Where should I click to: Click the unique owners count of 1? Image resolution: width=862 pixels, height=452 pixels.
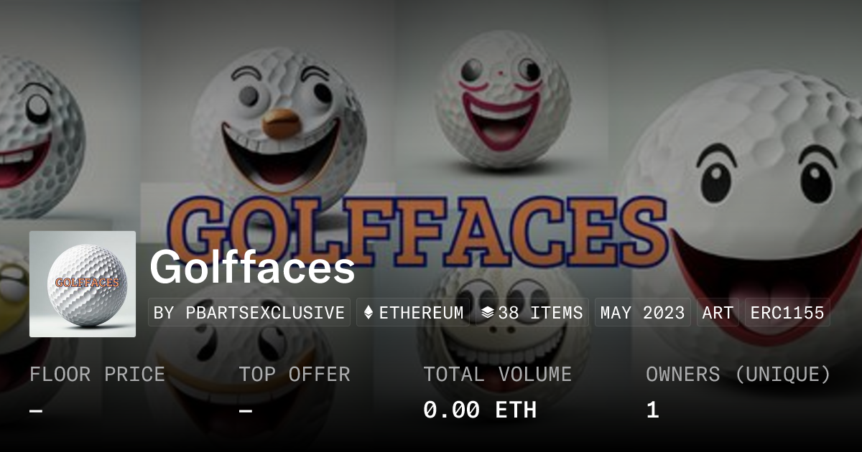coord(652,410)
